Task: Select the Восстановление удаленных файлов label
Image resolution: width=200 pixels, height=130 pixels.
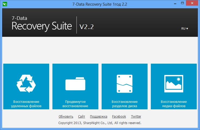Action: [x=26, y=104]
